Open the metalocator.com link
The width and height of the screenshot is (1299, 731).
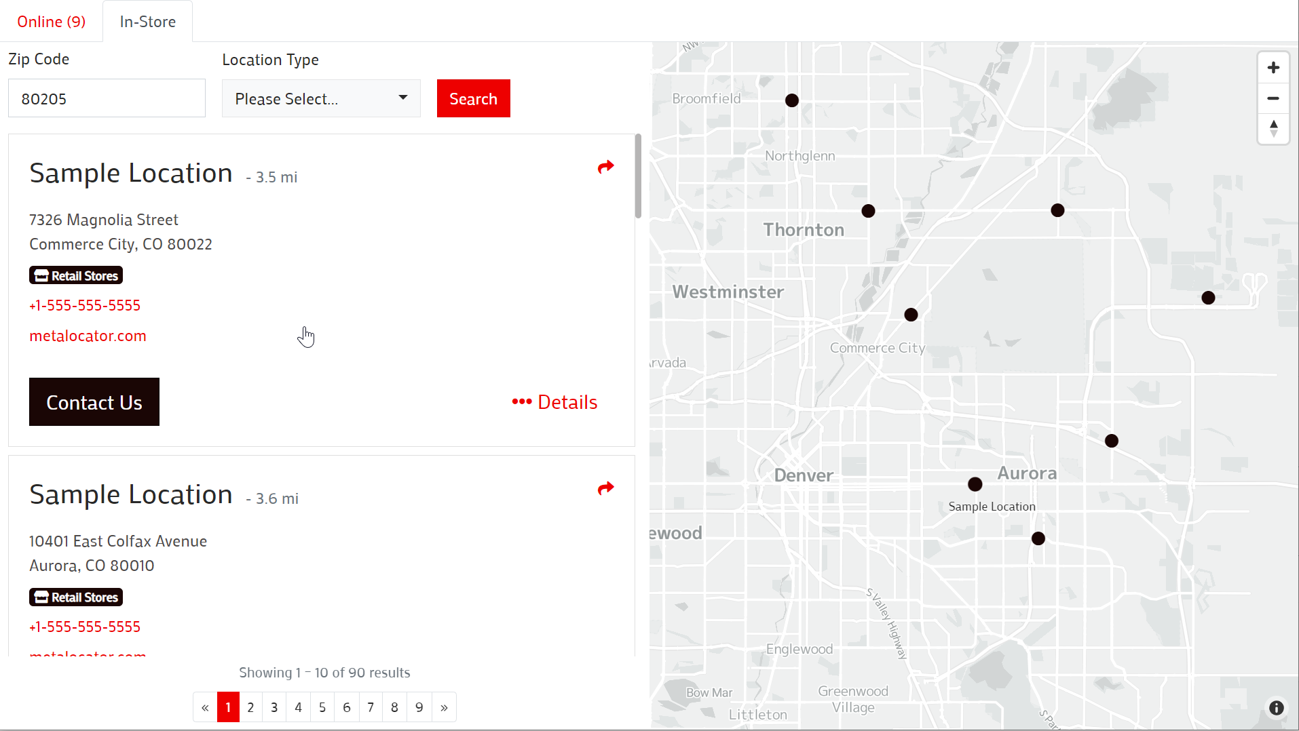click(x=88, y=335)
